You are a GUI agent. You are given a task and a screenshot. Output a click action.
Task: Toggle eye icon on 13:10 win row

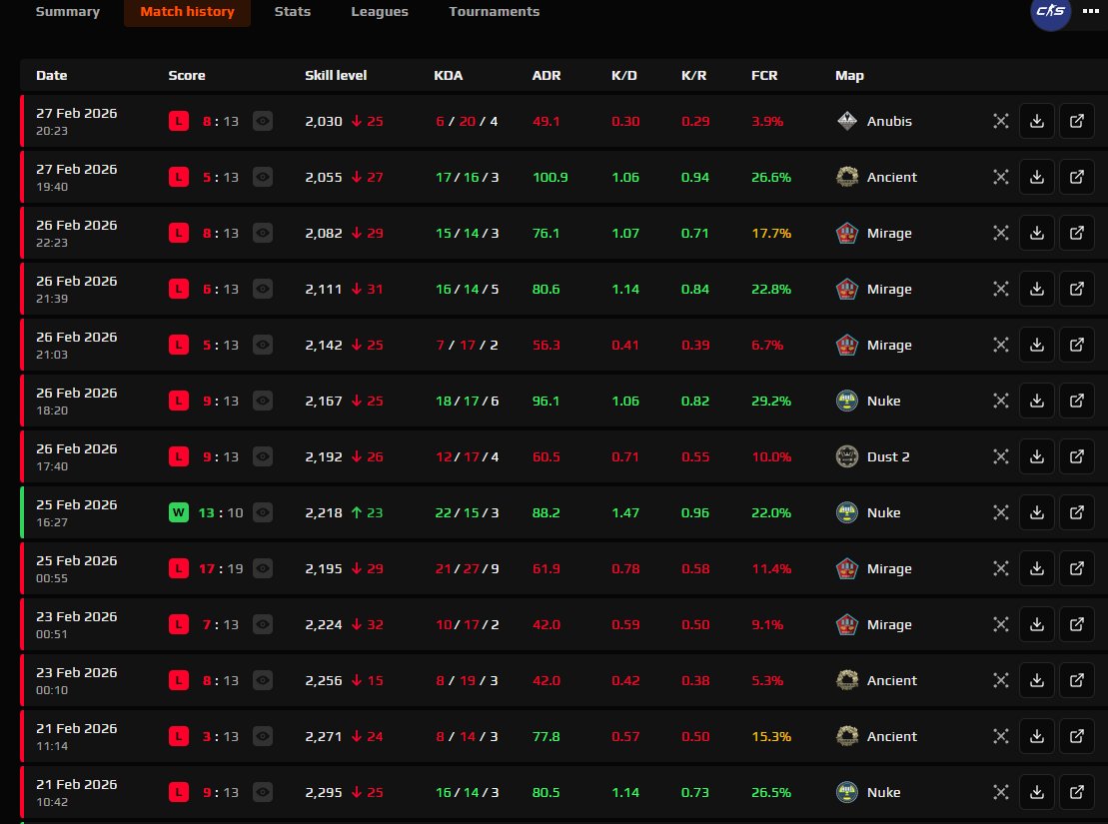pyautogui.click(x=262, y=512)
